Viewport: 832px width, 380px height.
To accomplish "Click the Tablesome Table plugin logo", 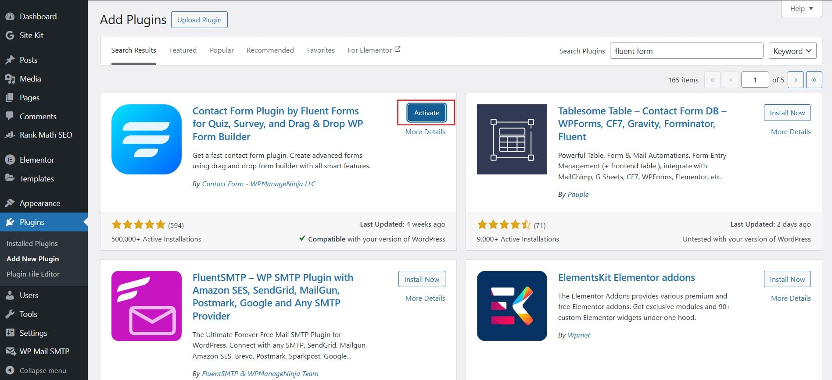I will coord(512,139).
